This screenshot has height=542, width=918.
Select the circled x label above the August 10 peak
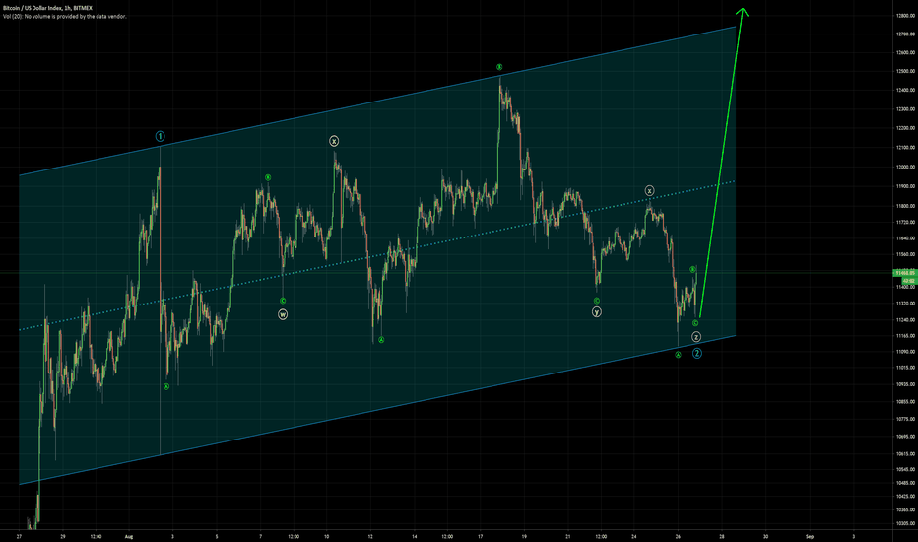click(334, 141)
